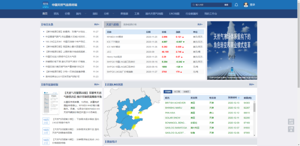Expand the 国内 navigation dropdown
This screenshot has height=146, width=300.
(x=85, y=14)
